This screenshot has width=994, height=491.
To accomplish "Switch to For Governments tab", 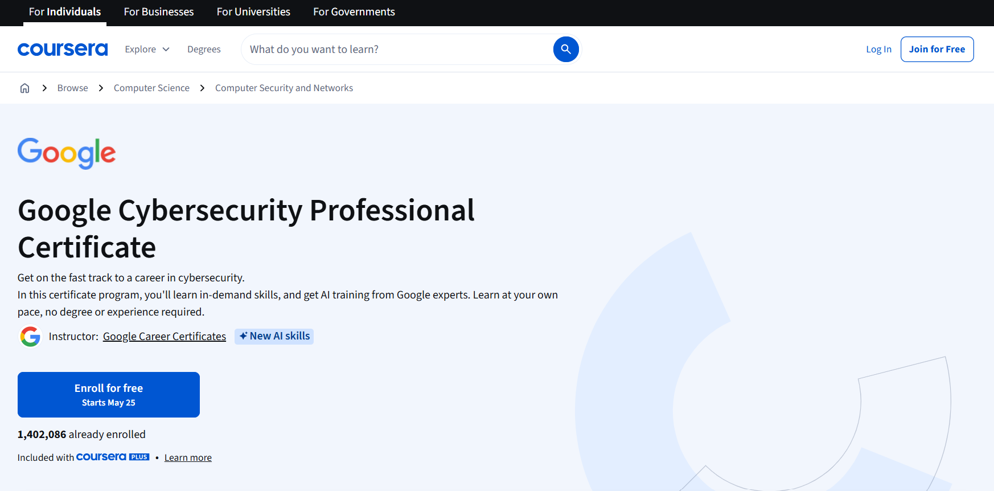I will (354, 12).
